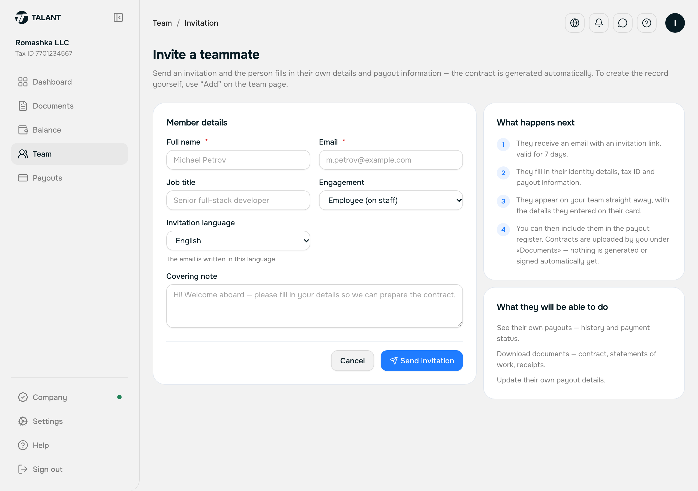This screenshot has width=698, height=491.
Task: Click the Balance wallet icon
Action: coord(23,130)
